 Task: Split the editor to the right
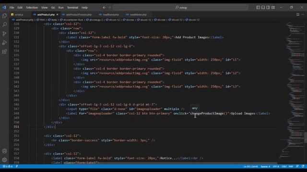click(x=297, y=14)
